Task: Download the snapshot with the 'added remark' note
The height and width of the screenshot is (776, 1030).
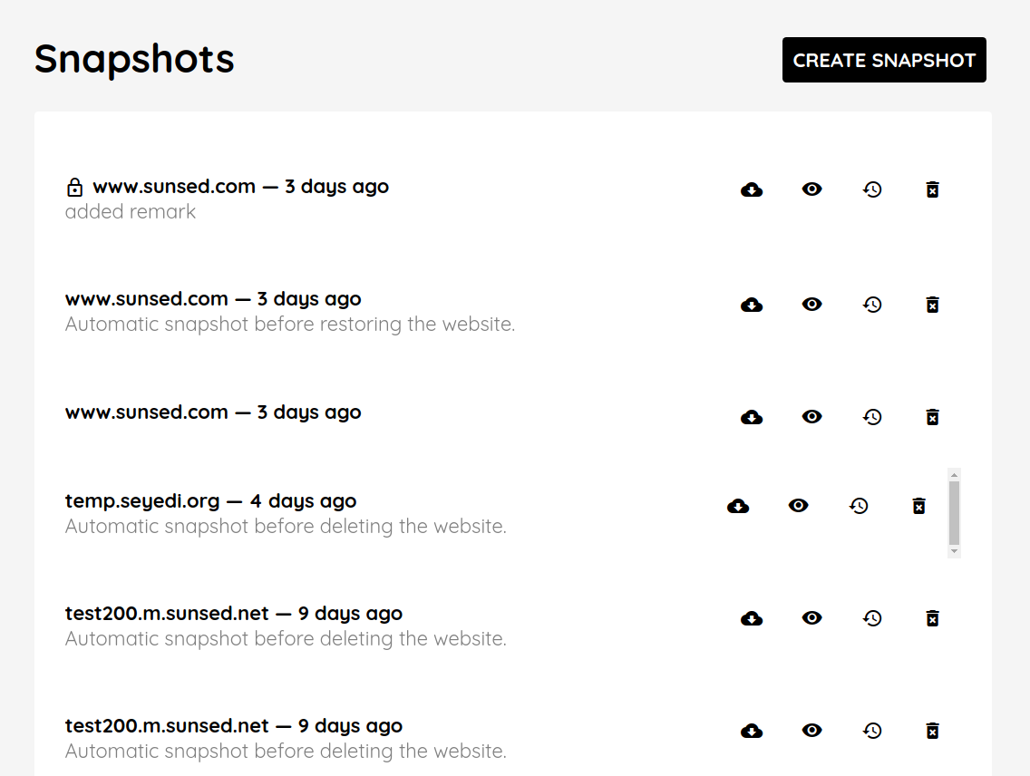Action: (752, 189)
